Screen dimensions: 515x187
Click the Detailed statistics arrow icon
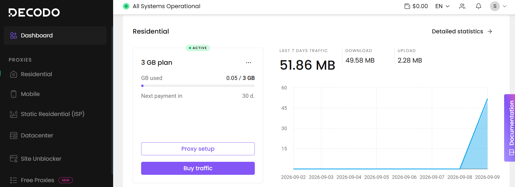click(490, 31)
